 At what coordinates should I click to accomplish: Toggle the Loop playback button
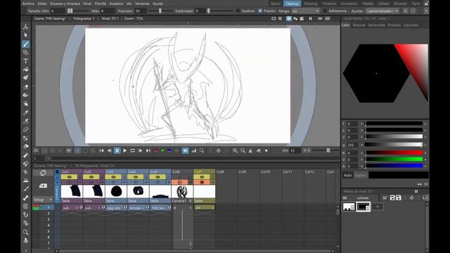click(133, 150)
